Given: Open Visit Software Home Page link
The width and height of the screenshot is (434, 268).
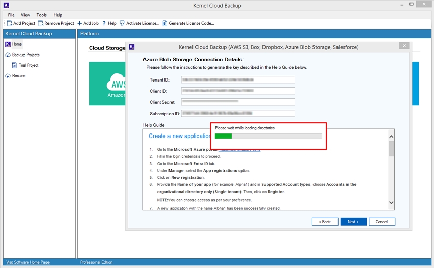Looking at the screenshot, I should (28, 262).
